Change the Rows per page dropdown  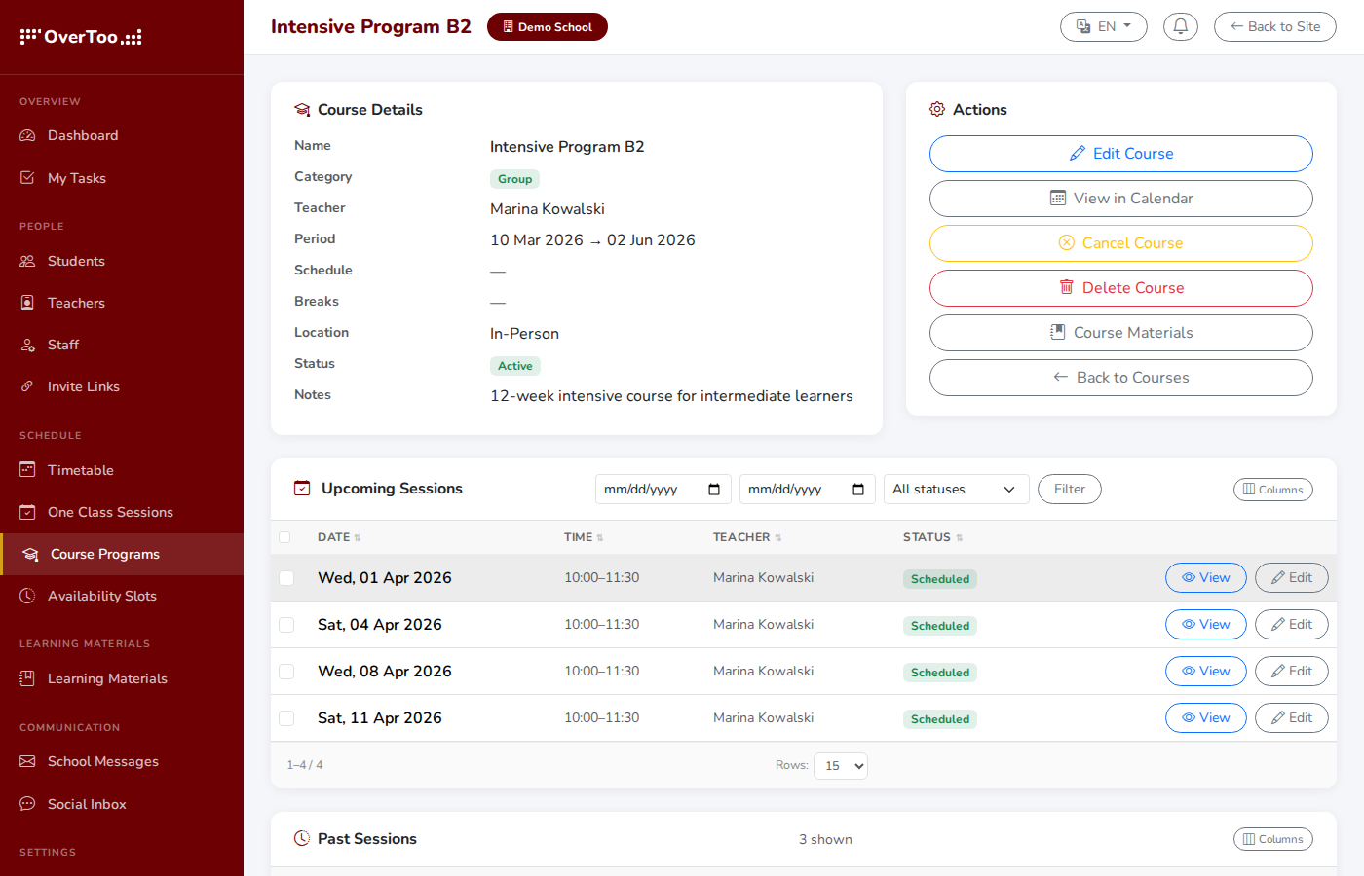(840, 766)
